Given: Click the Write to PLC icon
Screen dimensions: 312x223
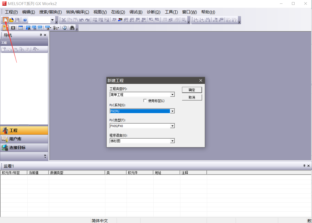Looking at the screenshot, I should pos(114,20).
